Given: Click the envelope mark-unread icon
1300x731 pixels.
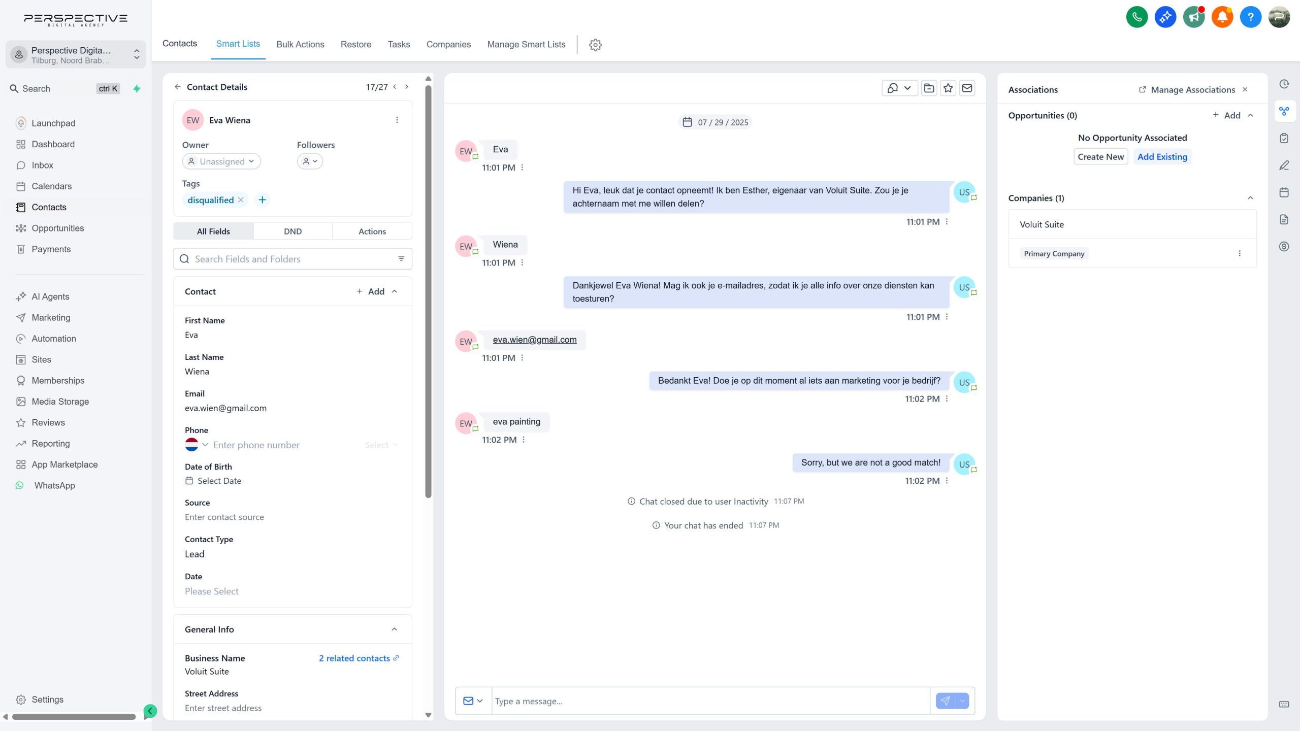Looking at the screenshot, I should (967, 88).
